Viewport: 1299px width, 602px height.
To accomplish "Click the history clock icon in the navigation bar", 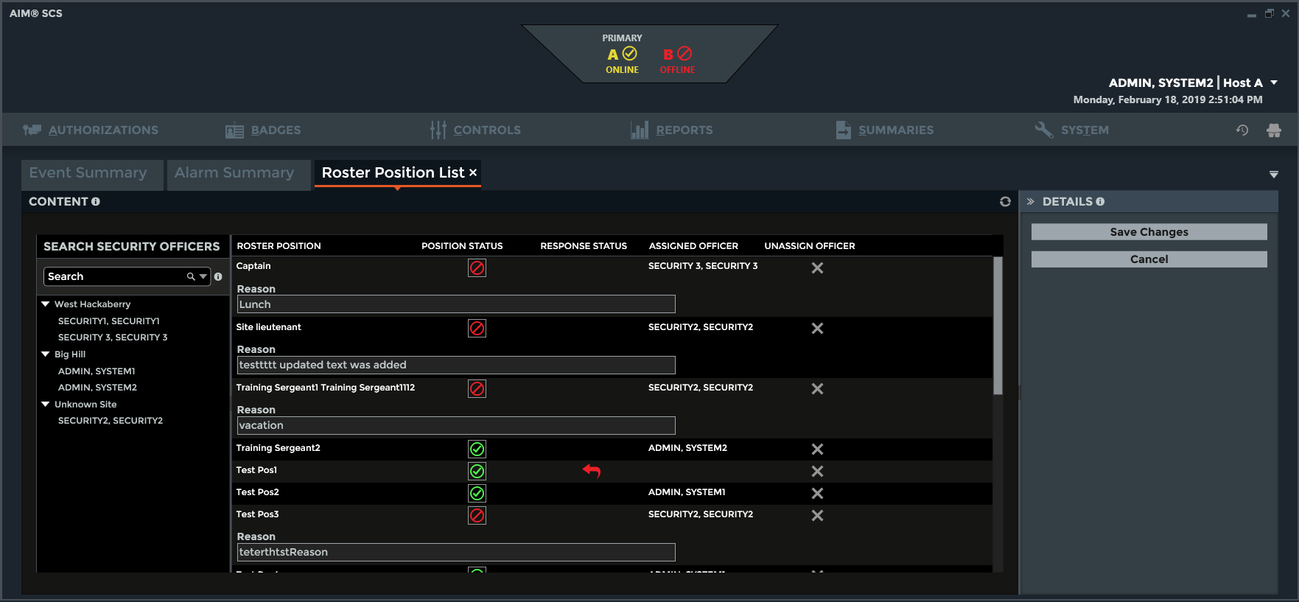I will (1242, 130).
